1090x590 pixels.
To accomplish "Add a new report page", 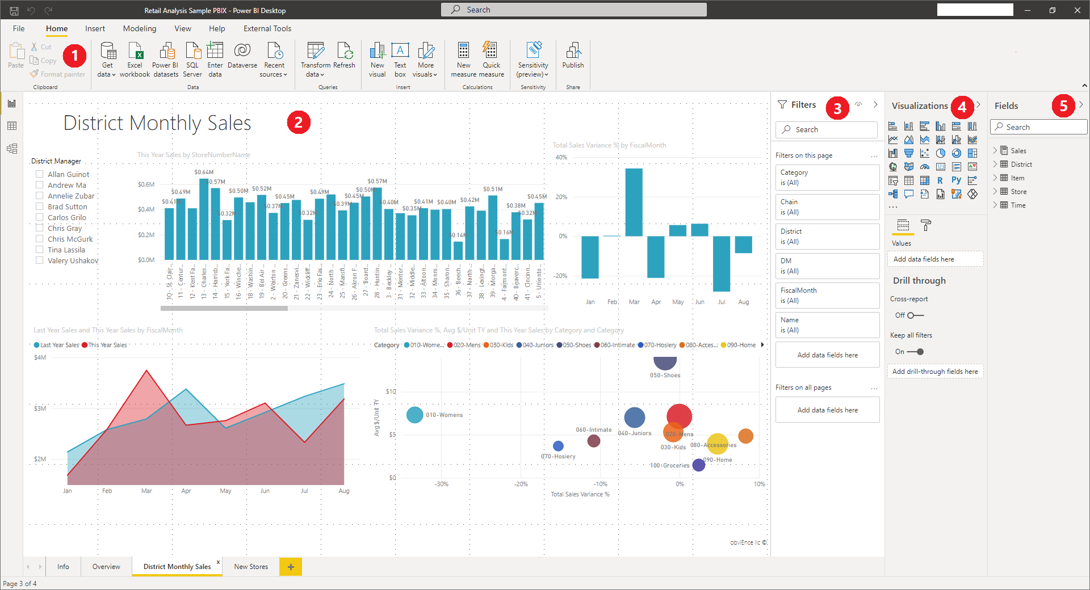I will coord(291,567).
